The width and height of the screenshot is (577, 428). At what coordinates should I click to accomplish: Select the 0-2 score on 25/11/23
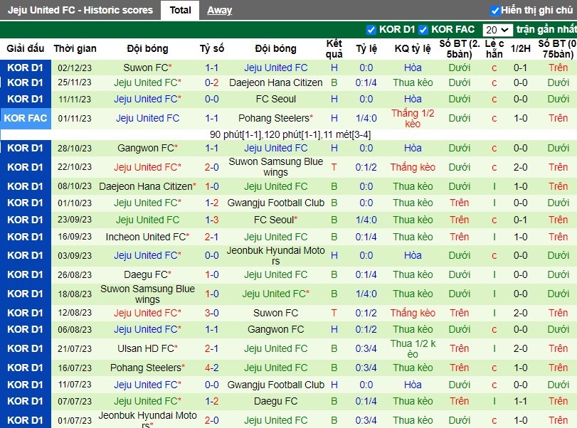click(x=211, y=82)
